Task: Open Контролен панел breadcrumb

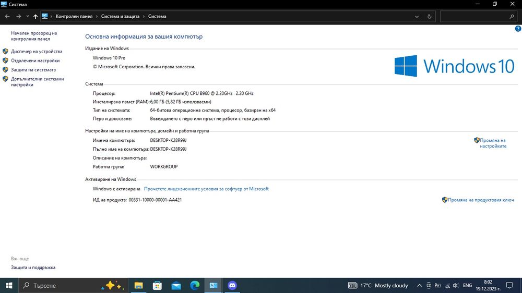Action: (x=74, y=16)
